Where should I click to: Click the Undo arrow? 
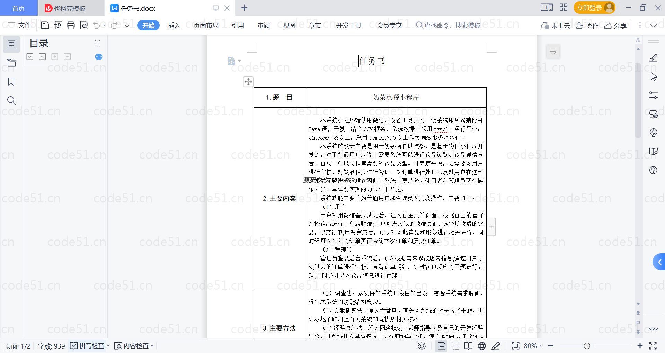click(97, 25)
